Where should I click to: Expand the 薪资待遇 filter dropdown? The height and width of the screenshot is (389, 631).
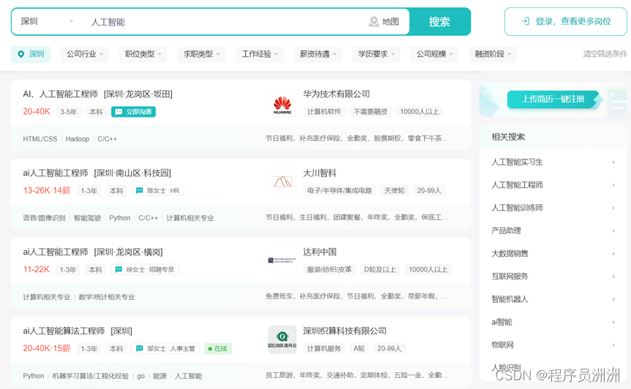320,54
